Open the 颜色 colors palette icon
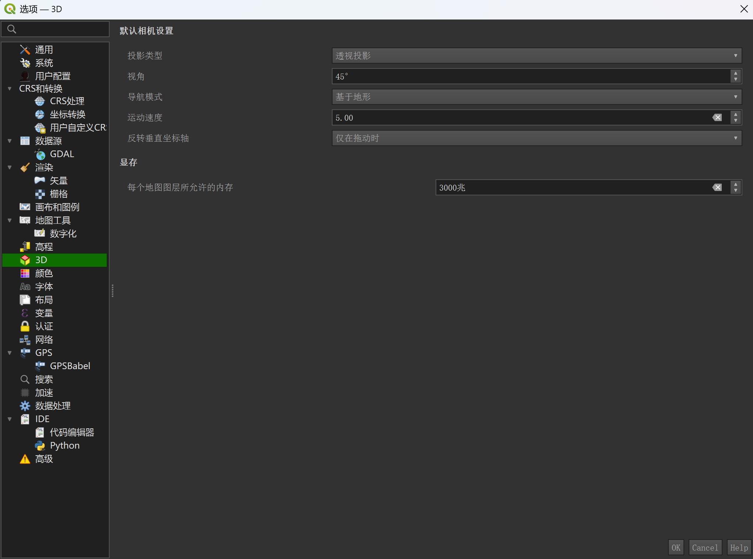Image resolution: width=753 pixels, height=559 pixels. [x=25, y=273]
